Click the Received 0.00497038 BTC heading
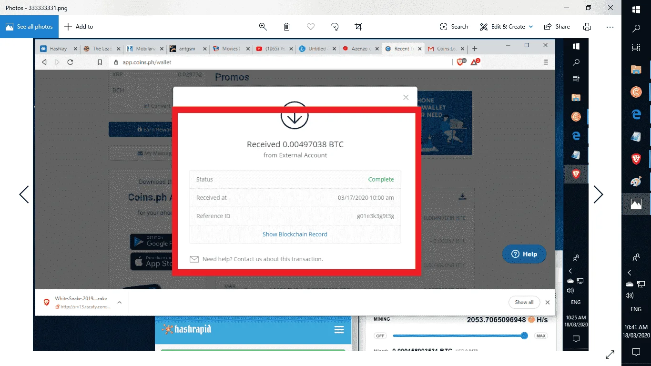 pyautogui.click(x=295, y=144)
